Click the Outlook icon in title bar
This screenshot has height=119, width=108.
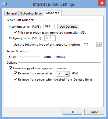point(5,4)
